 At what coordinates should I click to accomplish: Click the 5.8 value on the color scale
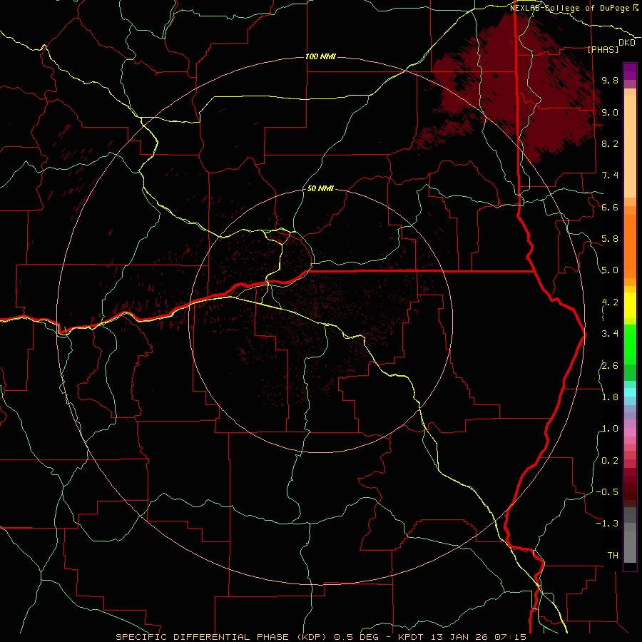(x=610, y=239)
